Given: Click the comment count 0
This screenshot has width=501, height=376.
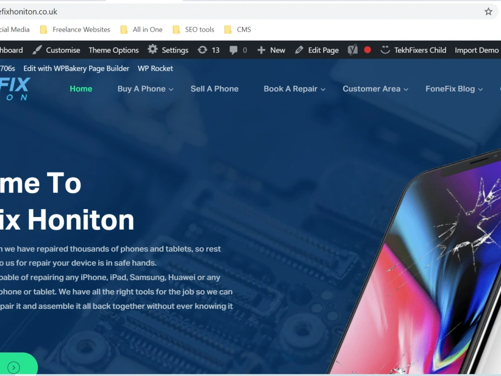Looking at the screenshot, I should (245, 50).
